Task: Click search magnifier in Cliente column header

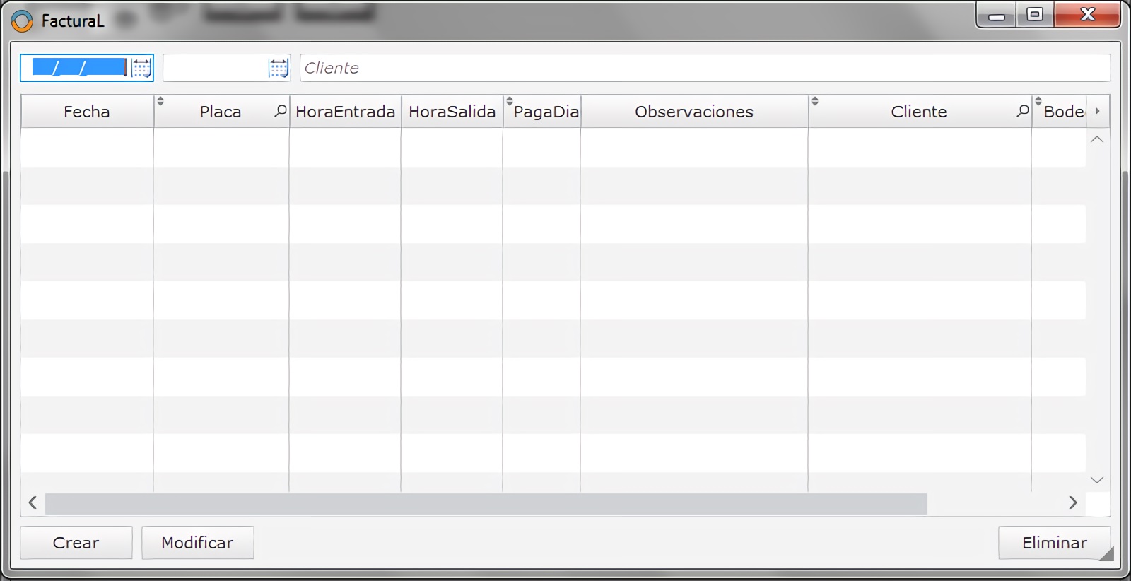Action: tap(1022, 111)
